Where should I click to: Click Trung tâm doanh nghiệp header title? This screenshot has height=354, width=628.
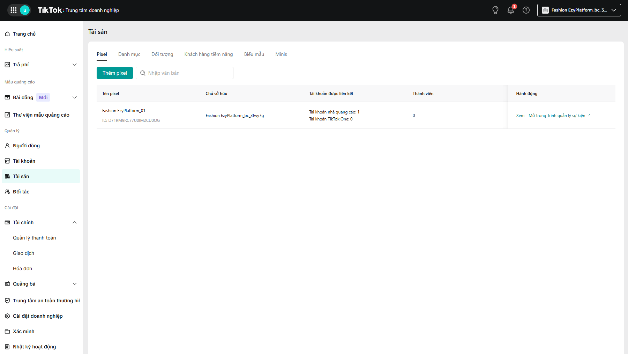click(92, 10)
